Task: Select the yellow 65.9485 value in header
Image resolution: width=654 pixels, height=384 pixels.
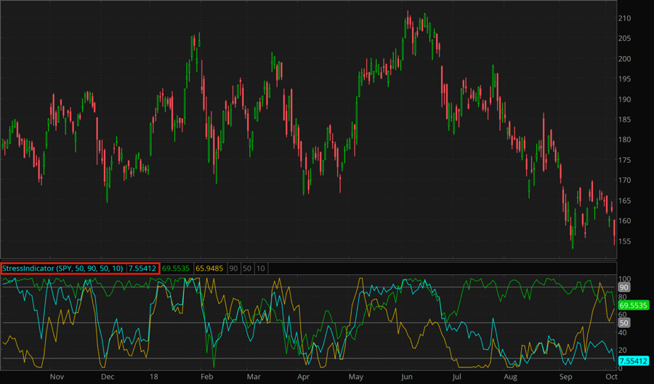Action: pyautogui.click(x=210, y=268)
